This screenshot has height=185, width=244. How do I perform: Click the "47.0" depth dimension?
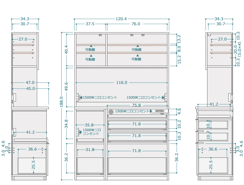pos(30,82)
